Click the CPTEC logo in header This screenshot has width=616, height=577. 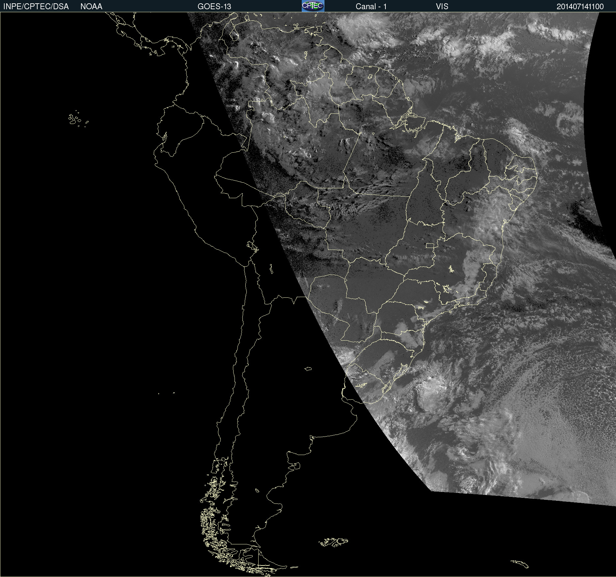(x=313, y=6)
